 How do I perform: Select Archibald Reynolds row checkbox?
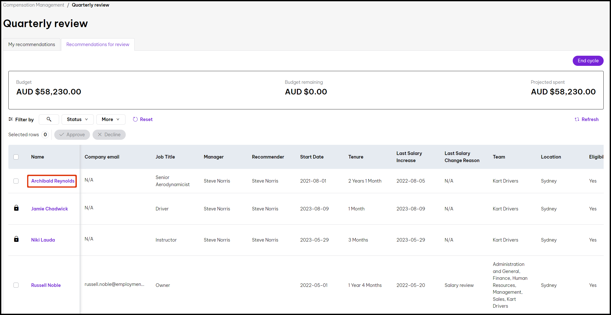16,181
